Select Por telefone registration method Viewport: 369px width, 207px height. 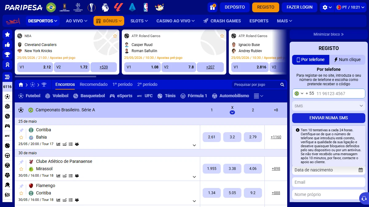tap(311, 59)
